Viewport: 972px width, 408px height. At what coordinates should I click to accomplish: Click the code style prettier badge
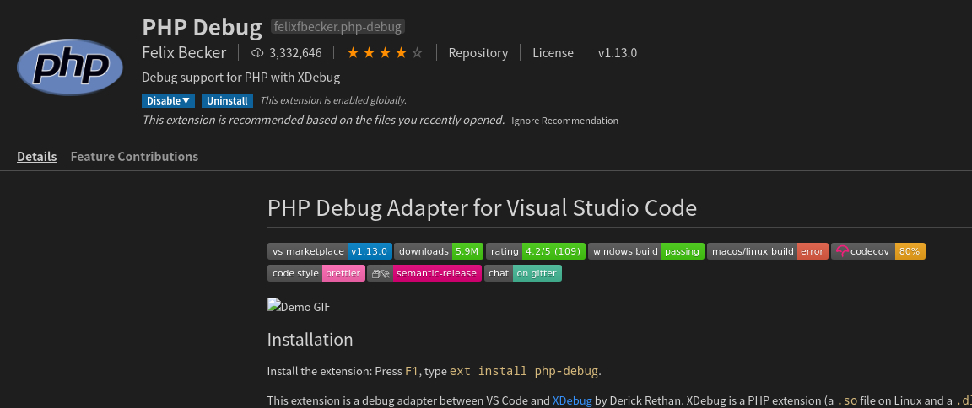[316, 273]
